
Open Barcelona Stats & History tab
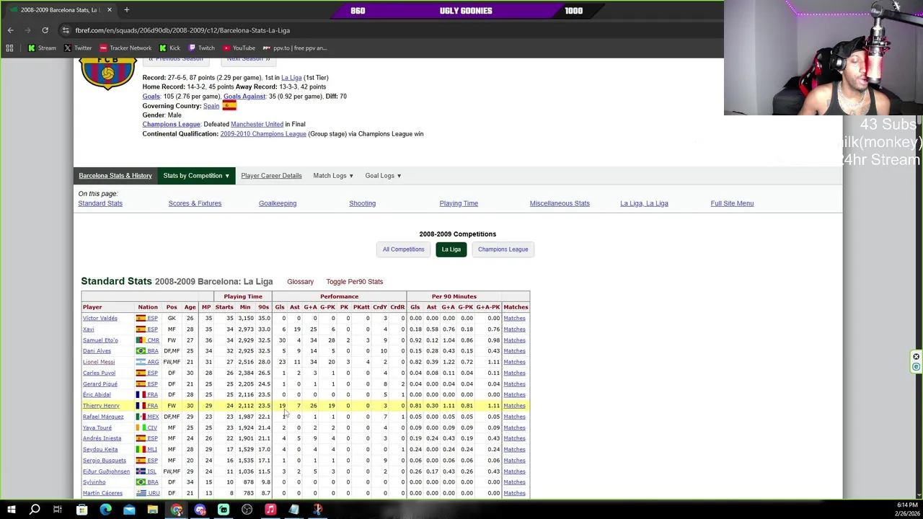pyautogui.click(x=115, y=176)
